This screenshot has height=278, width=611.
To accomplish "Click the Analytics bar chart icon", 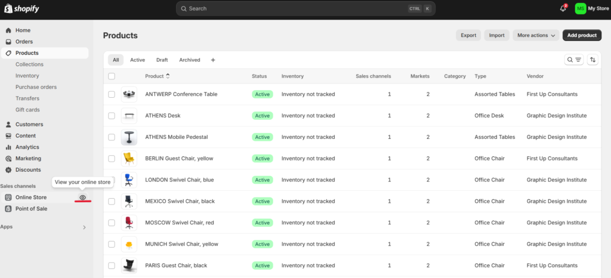I will point(8,147).
